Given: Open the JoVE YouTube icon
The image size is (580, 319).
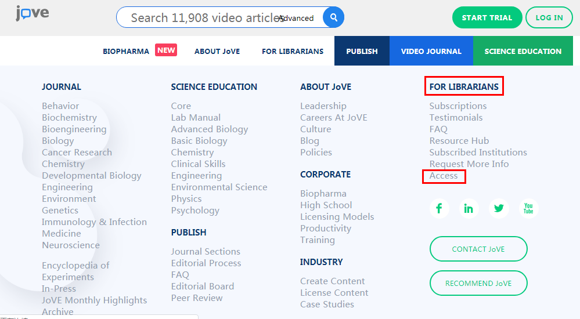Looking at the screenshot, I should [528, 209].
